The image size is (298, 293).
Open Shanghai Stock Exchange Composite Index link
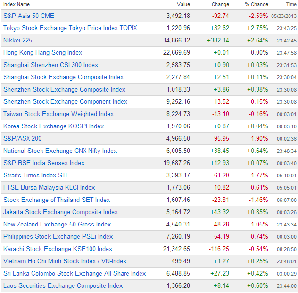(x=64, y=77)
